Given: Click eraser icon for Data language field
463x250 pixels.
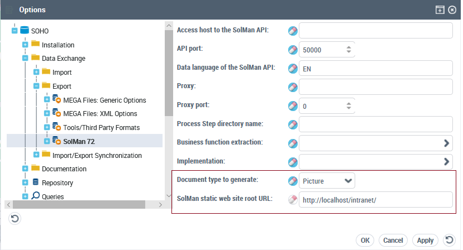Looking at the screenshot, I should 293,68.
